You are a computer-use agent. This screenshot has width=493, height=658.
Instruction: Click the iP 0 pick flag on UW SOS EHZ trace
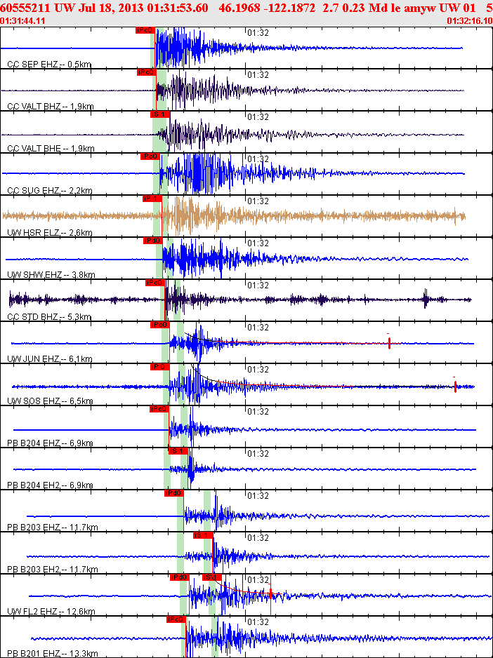coord(160,367)
